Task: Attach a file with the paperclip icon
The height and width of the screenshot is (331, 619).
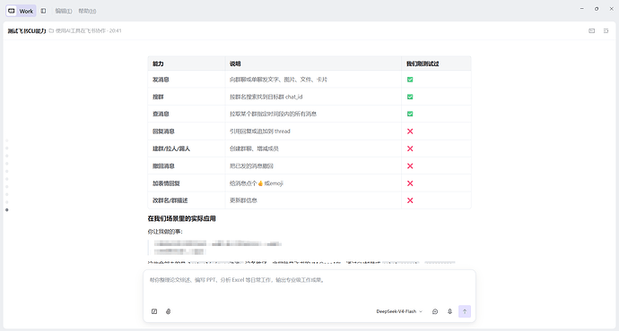Action: pos(168,311)
